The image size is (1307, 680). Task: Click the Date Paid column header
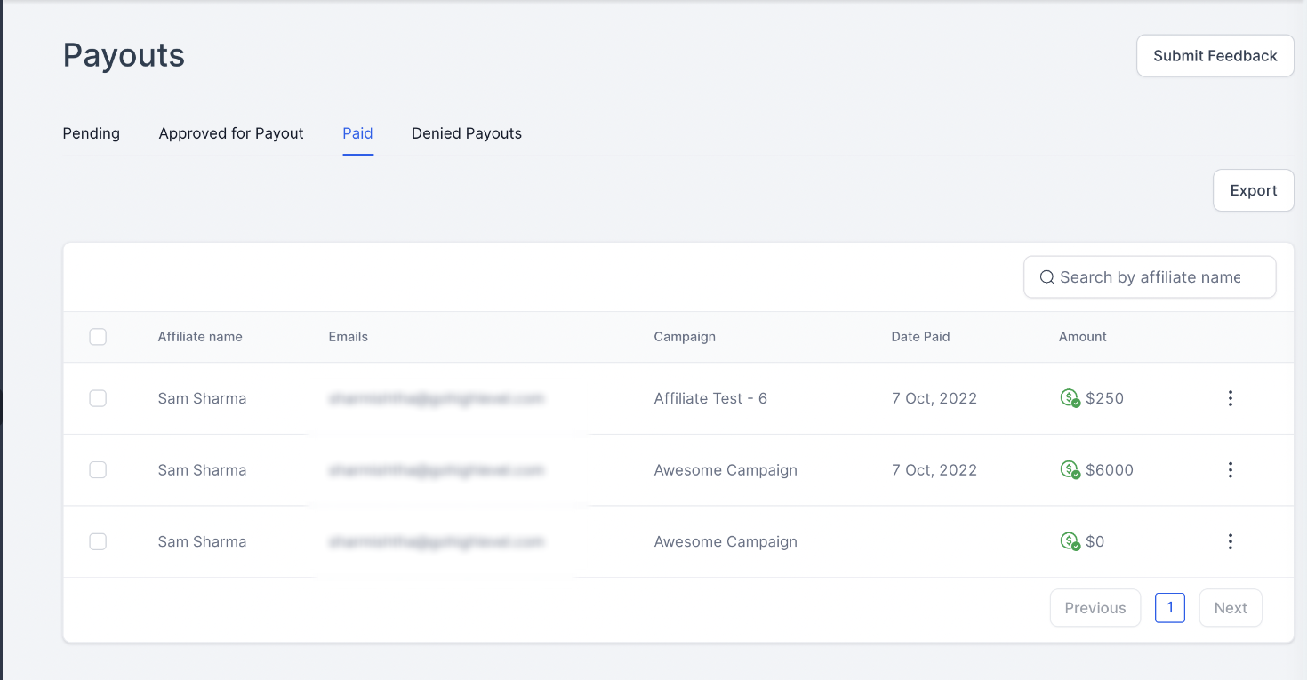(921, 337)
